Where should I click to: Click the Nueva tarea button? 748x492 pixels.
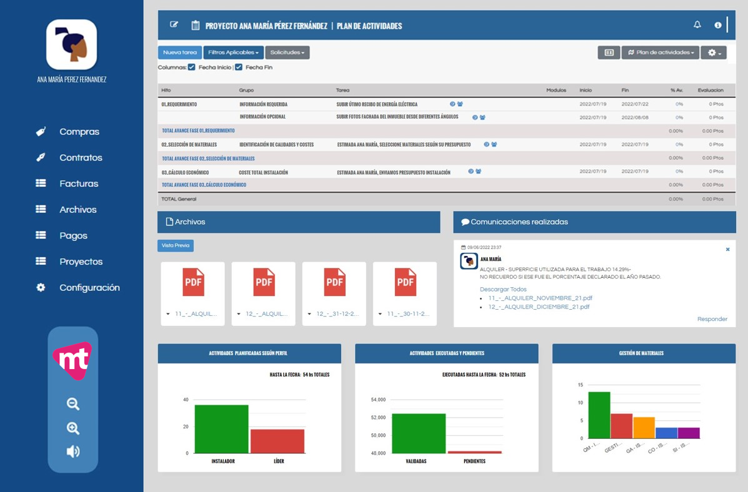180,52
